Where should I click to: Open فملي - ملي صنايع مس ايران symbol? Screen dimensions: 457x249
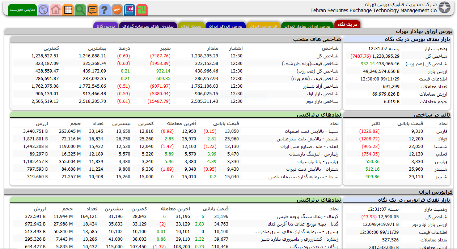point(309,147)
